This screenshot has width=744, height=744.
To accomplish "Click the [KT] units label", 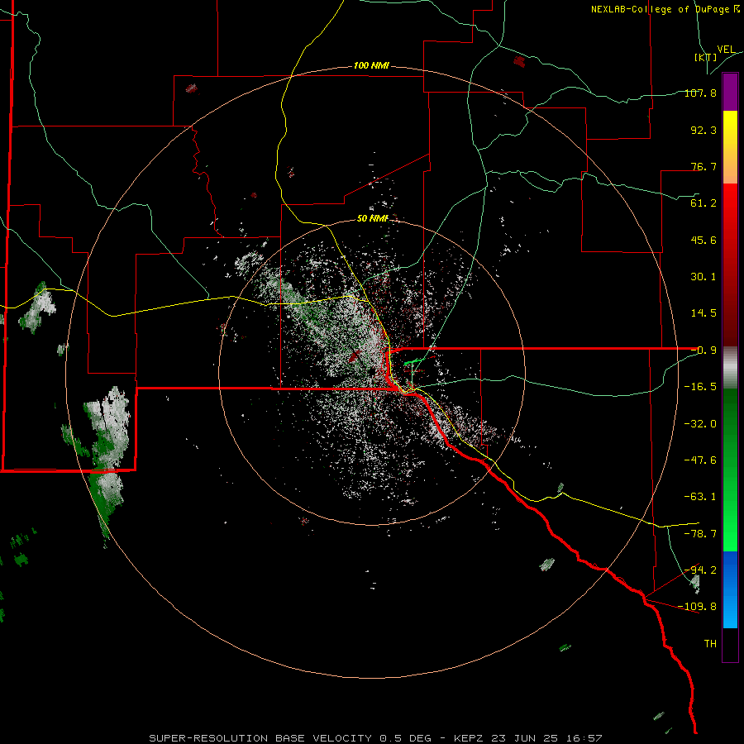I will pos(706,57).
